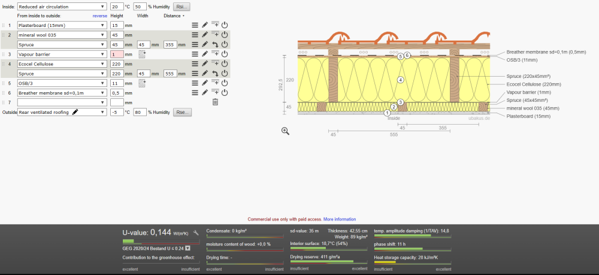Open the GEG 2020/24 Bestand standard dropdown
Viewport: 599px width, 275px height.
(x=187, y=247)
